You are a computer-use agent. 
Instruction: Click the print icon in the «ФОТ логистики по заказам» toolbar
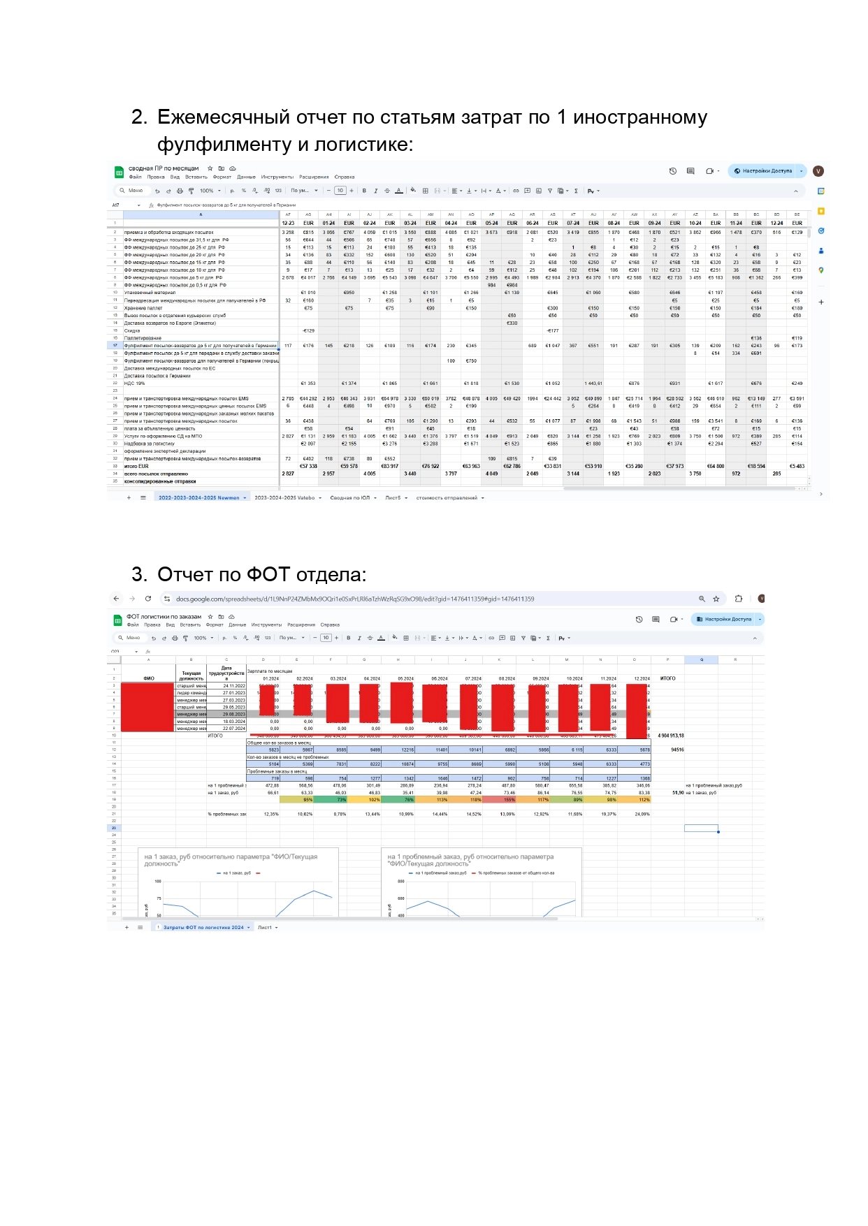tap(175, 638)
